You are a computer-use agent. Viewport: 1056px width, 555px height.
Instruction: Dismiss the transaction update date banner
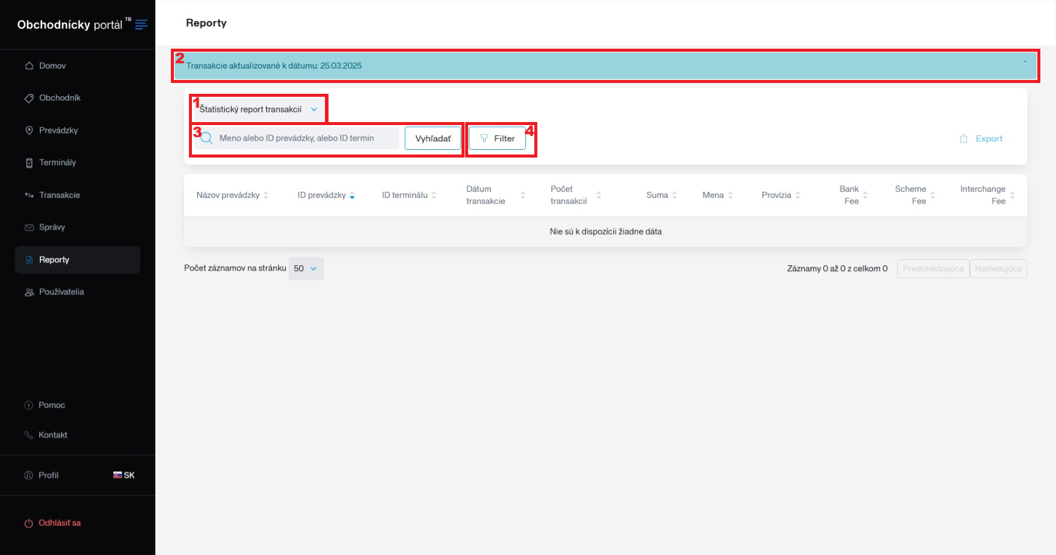coord(1025,61)
